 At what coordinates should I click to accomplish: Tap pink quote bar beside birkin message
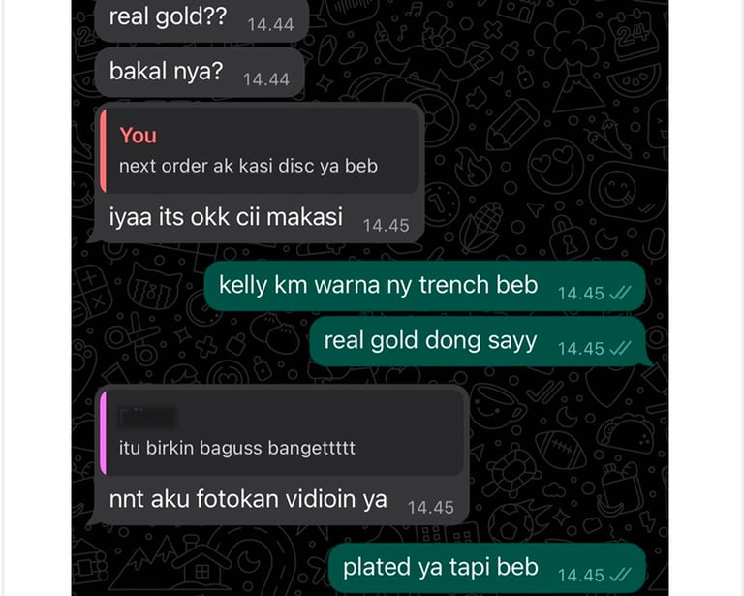(x=103, y=433)
